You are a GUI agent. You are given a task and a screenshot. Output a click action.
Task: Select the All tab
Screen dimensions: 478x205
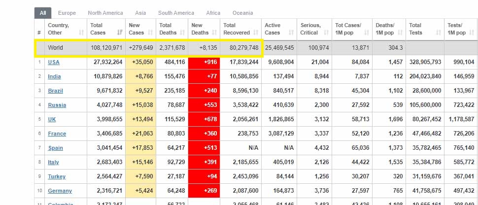[x=43, y=13]
